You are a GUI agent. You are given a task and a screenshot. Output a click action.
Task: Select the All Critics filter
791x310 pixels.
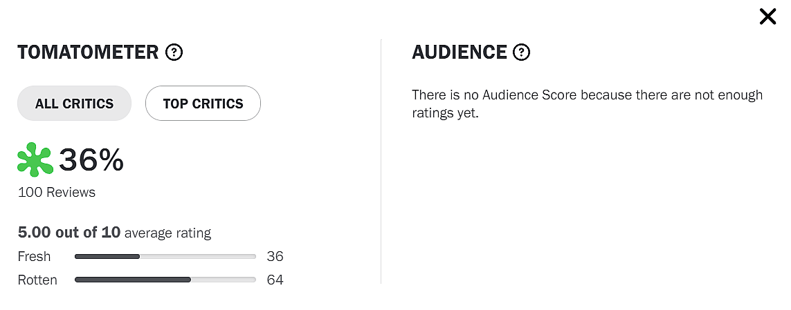[x=74, y=104]
